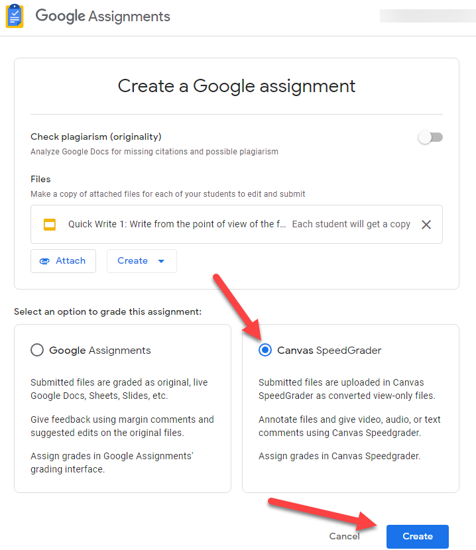Click the yellow Slides file icon

tap(50, 225)
